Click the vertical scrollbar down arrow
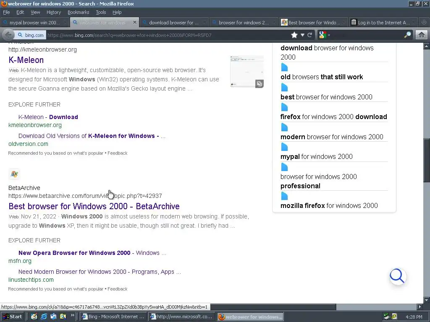 point(427,300)
